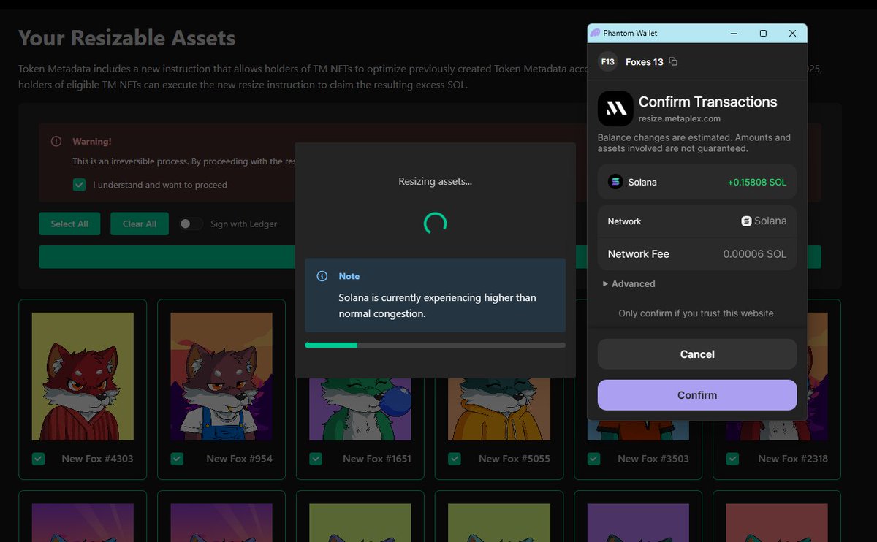Click the loading spinner in resize dialog
The width and height of the screenshot is (877, 542).
coord(435,224)
